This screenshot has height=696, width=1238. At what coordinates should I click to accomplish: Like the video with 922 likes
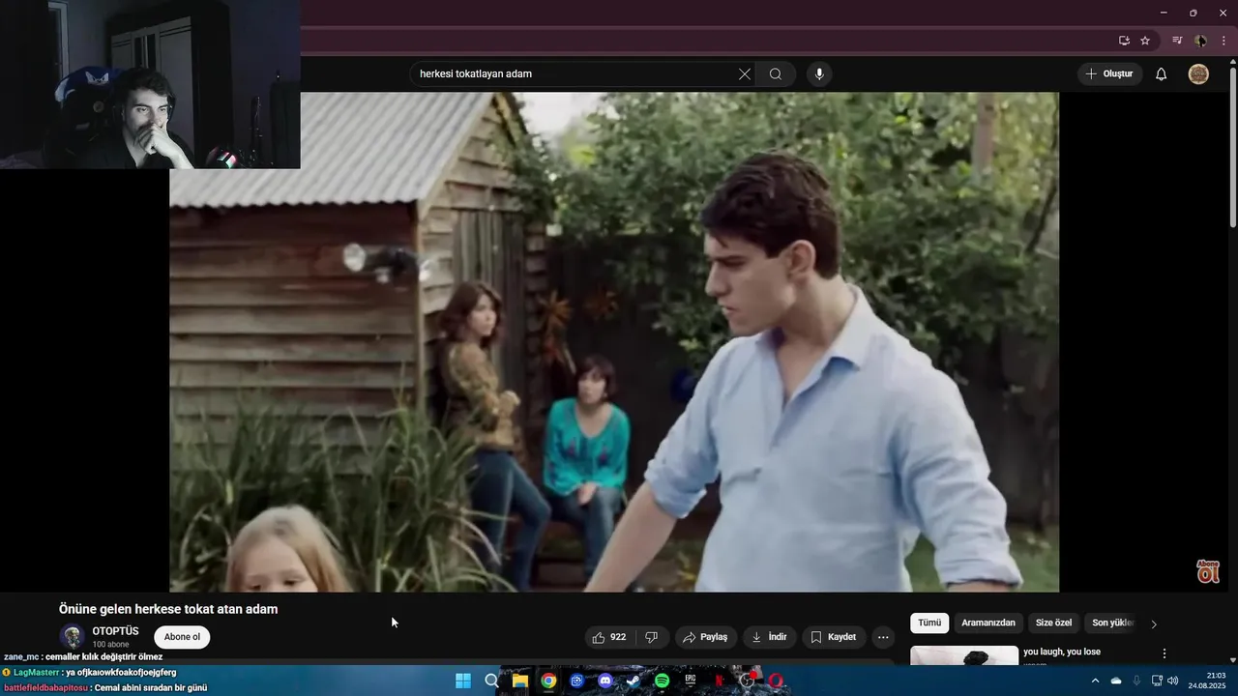click(x=609, y=637)
